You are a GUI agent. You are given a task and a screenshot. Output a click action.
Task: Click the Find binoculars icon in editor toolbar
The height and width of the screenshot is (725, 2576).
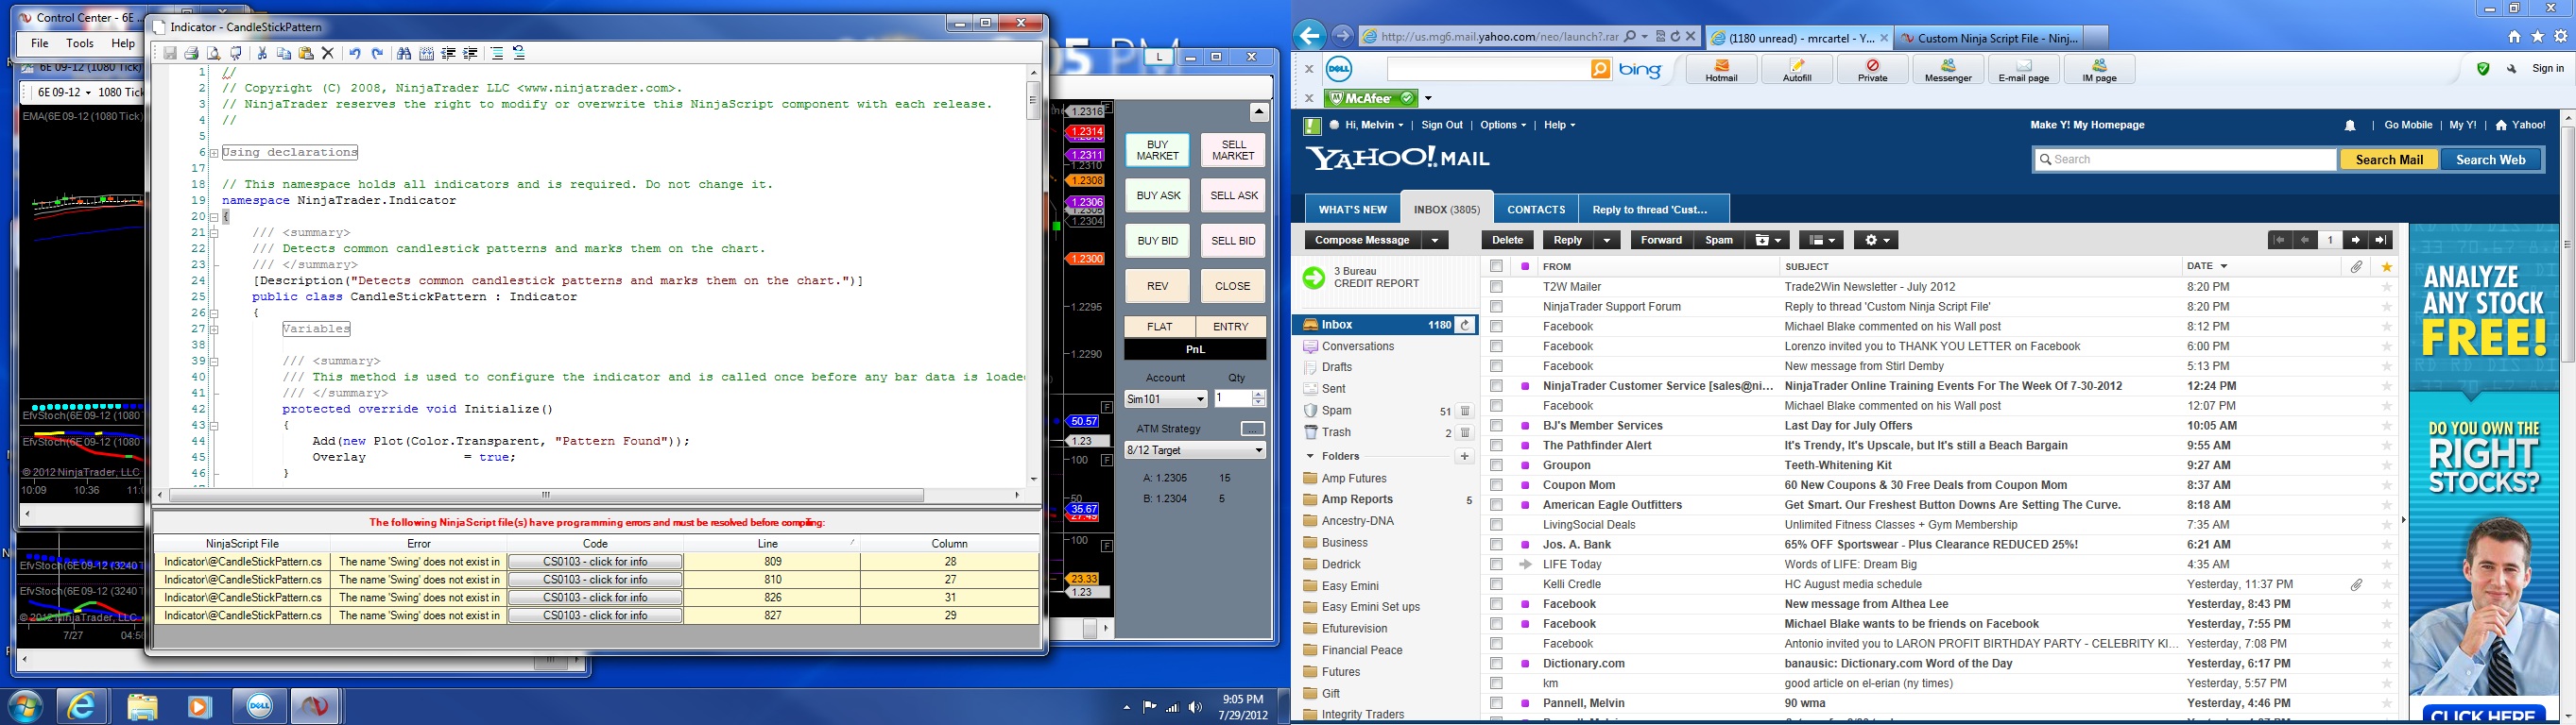click(404, 54)
